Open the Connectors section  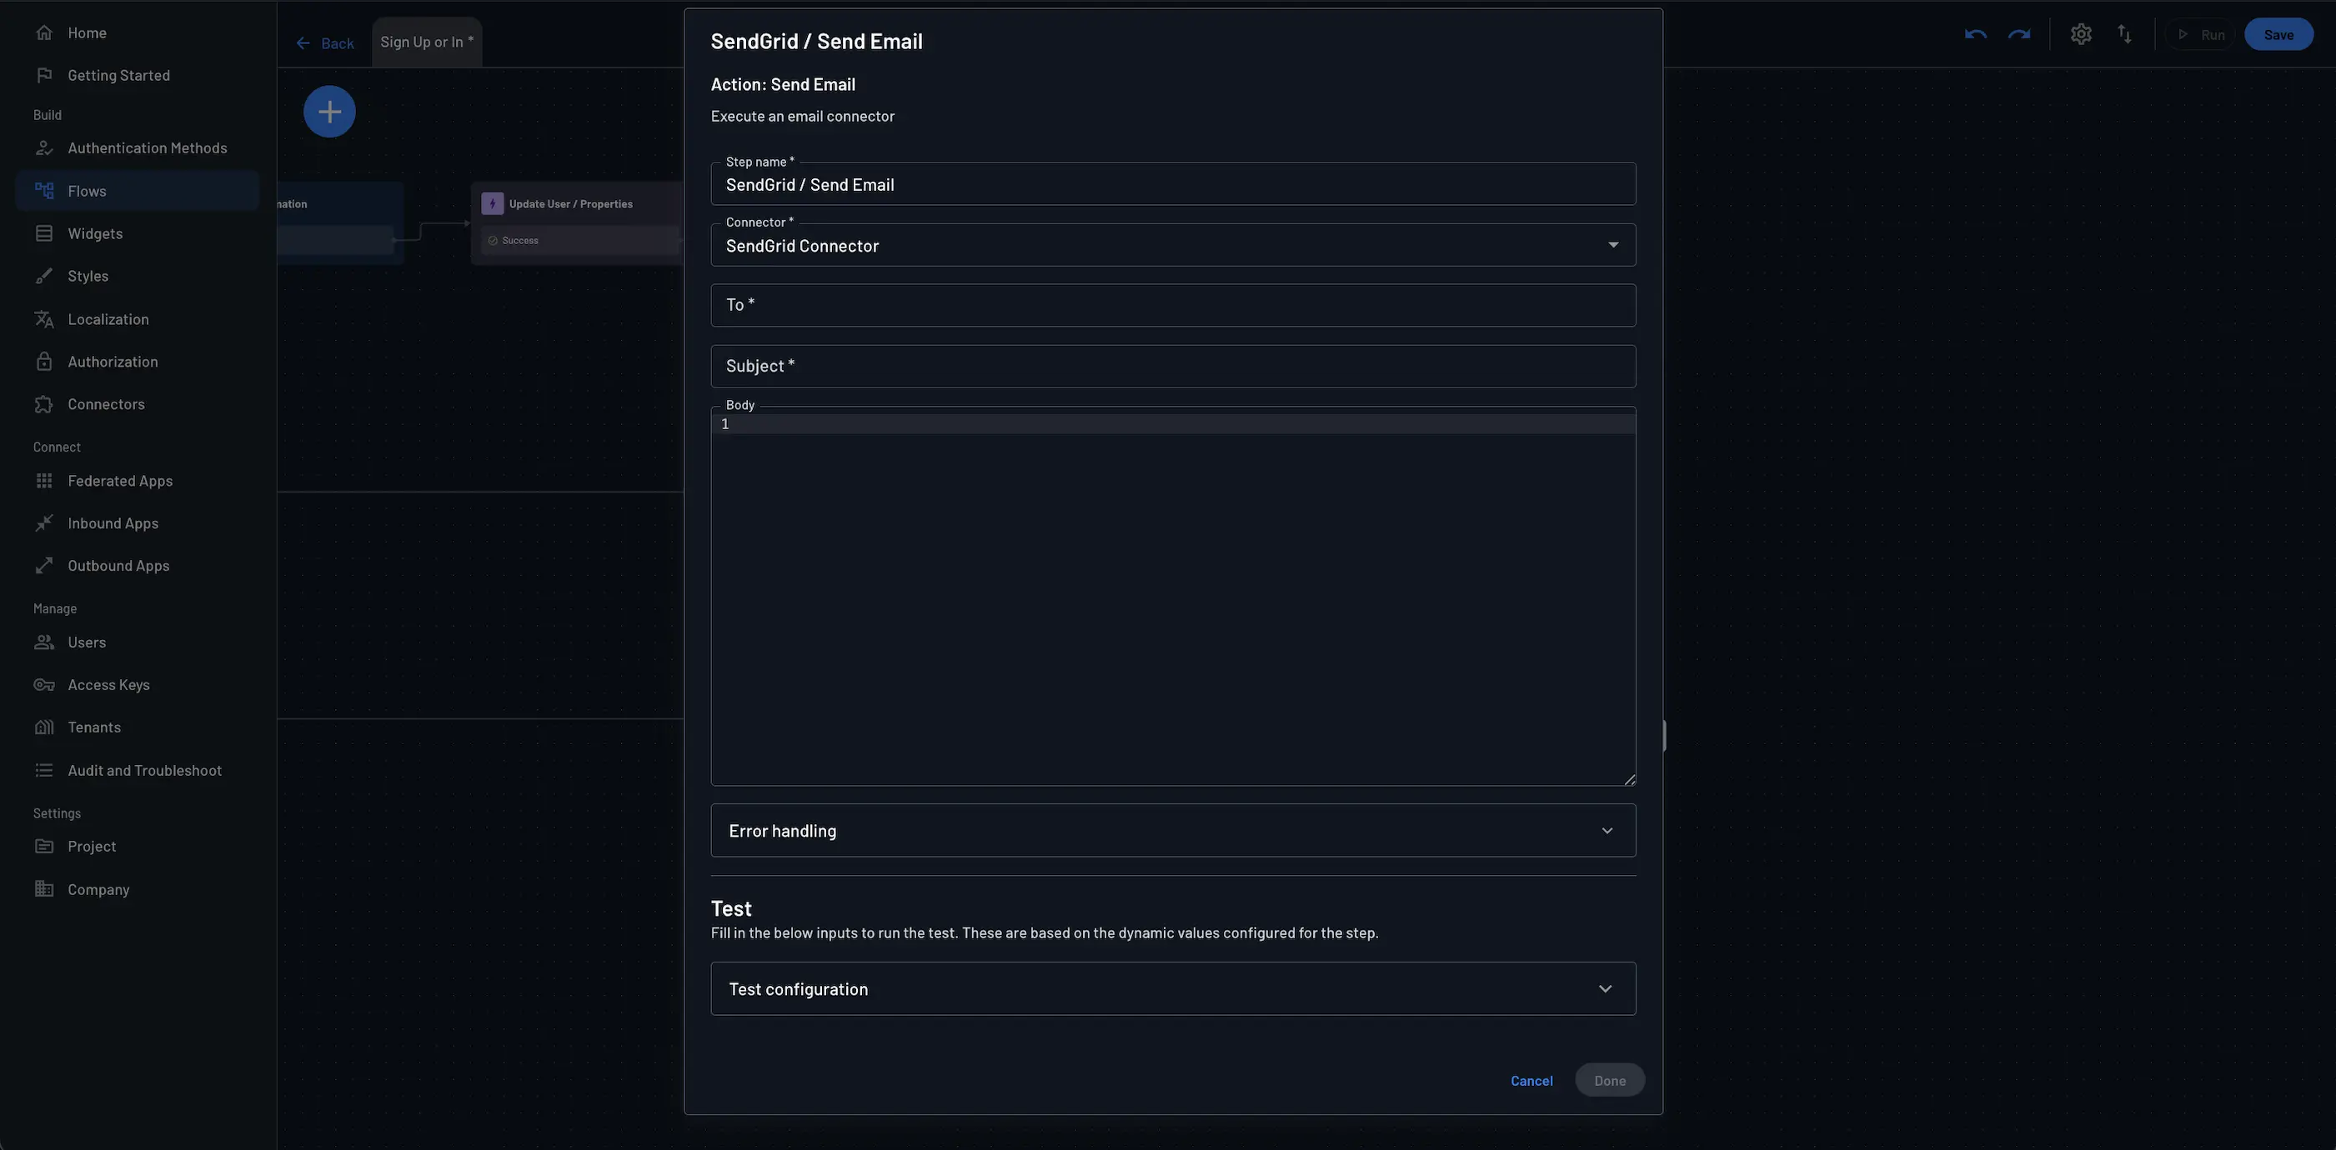click(x=106, y=403)
